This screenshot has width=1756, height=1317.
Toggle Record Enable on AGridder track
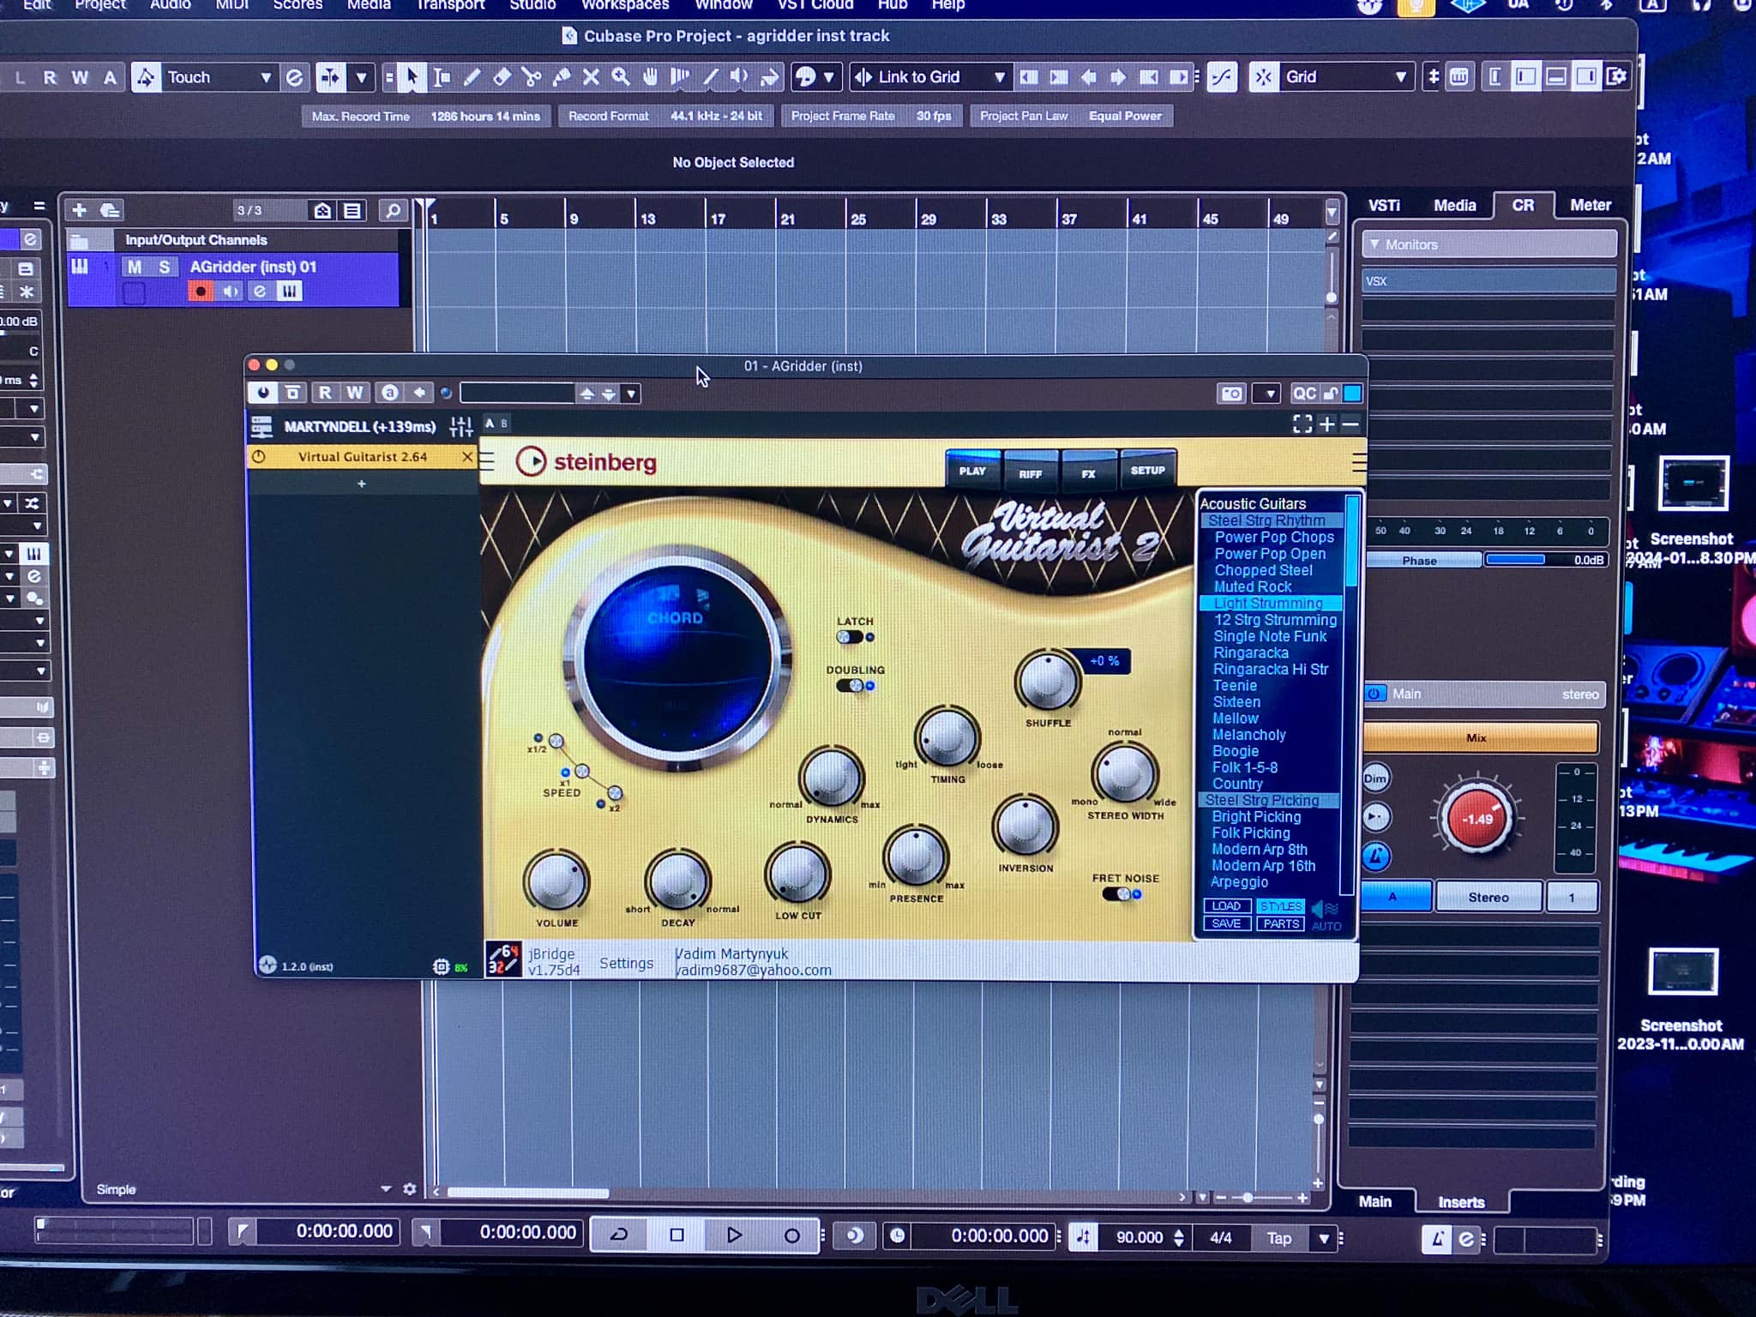(x=201, y=292)
